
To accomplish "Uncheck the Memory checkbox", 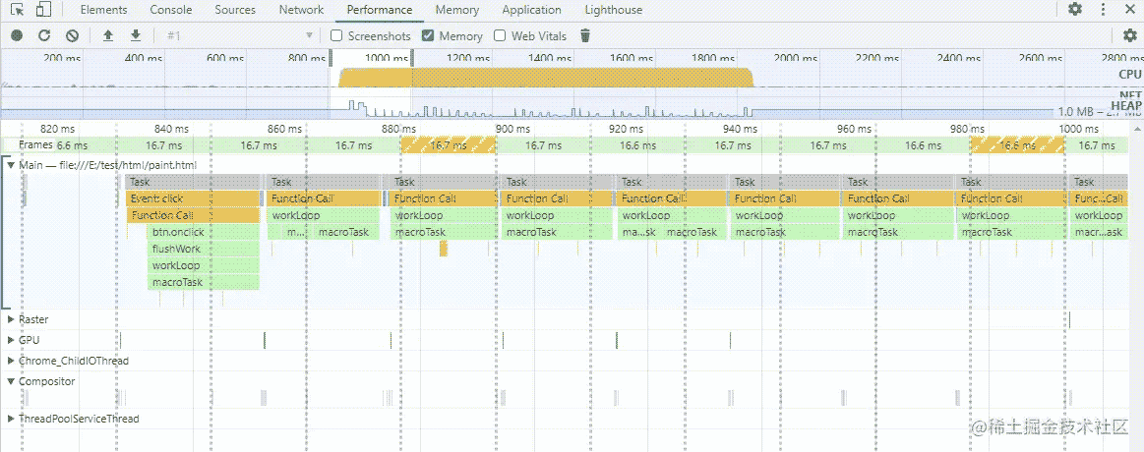I will (428, 35).
